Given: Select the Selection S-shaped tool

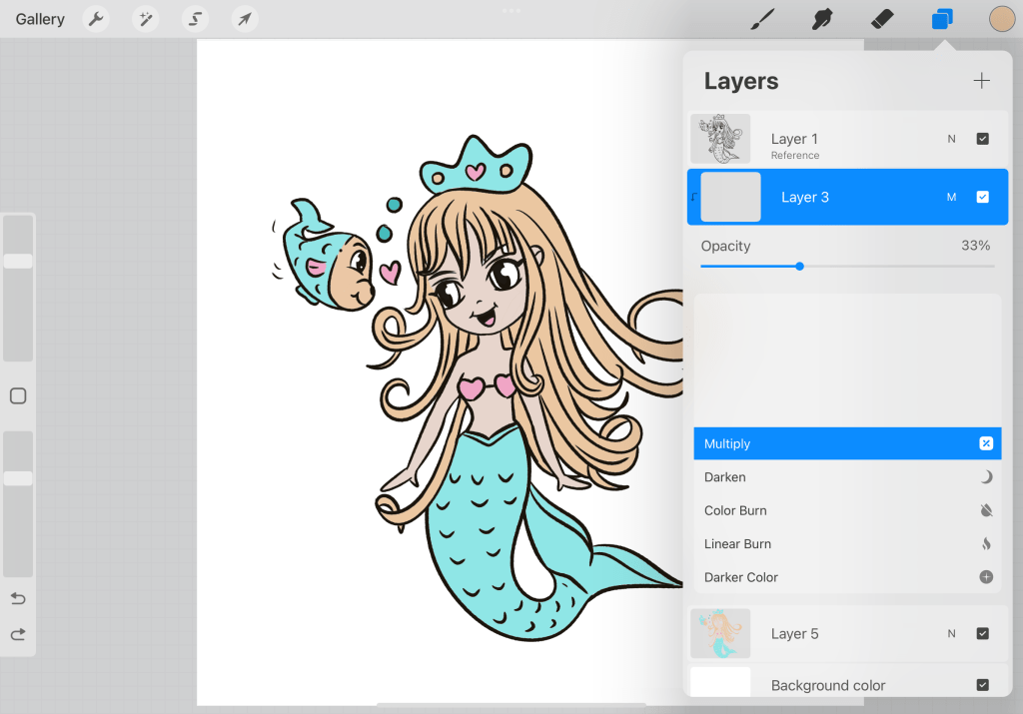Looking at the screenshot, I should coord(195,19).
